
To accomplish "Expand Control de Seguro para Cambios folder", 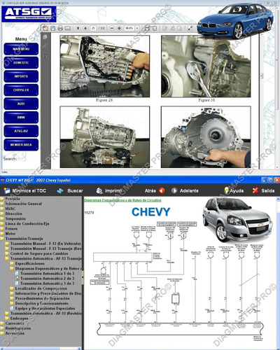I will pos(37,253).
